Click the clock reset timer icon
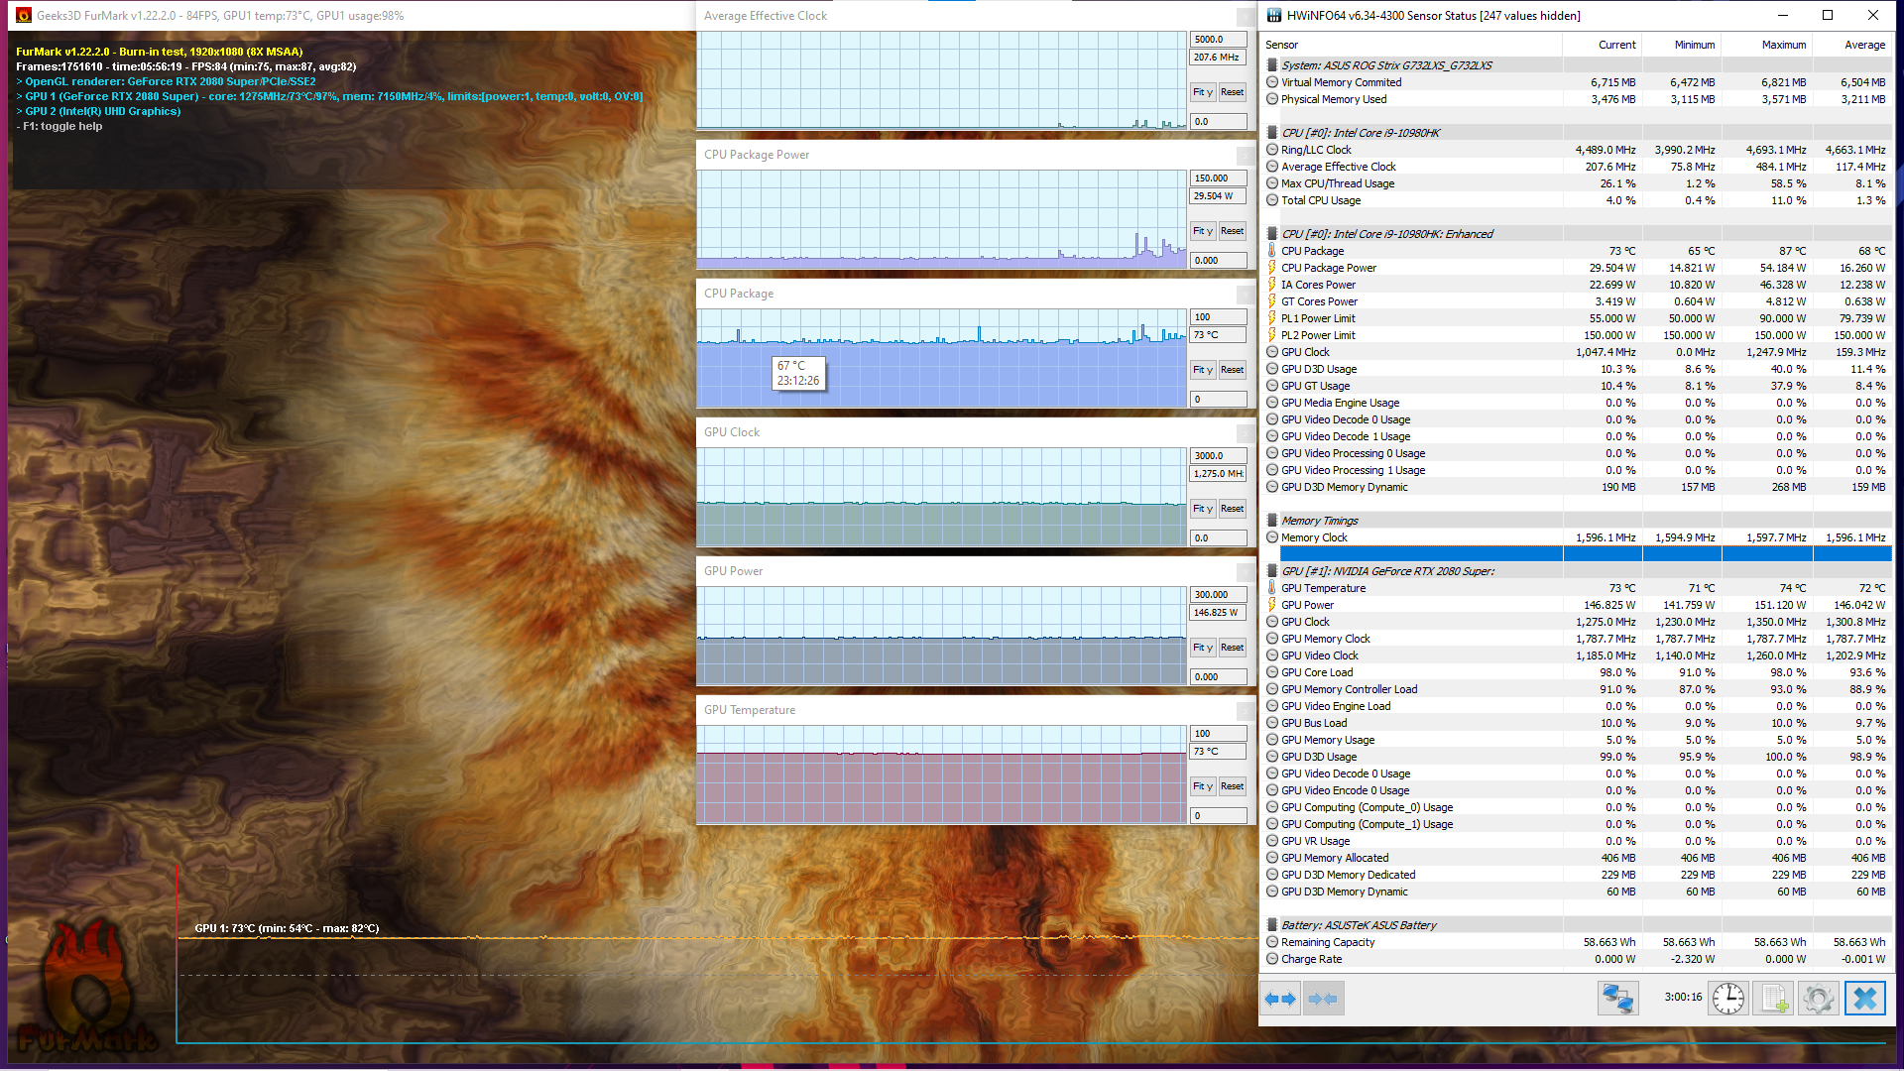Screen dimensions: 1904x1071 1728,999
